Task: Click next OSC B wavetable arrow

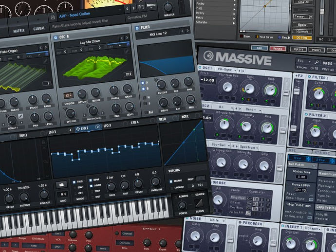Action: [127, 37]
